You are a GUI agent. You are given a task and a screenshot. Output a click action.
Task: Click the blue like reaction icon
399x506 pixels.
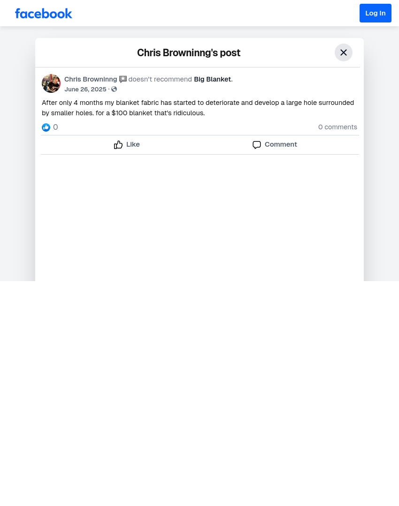46,127
